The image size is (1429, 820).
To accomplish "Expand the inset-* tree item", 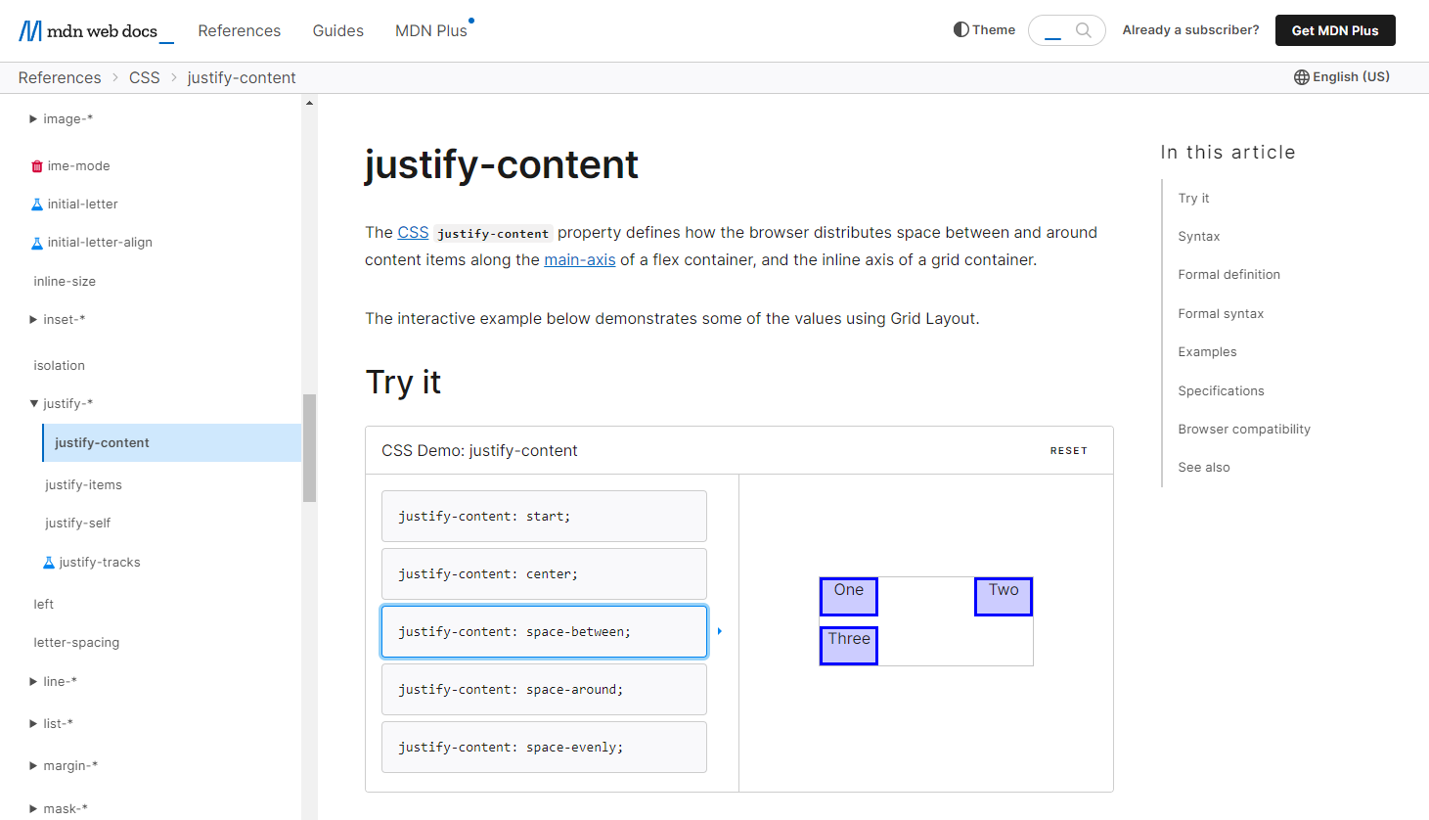I will click(32, 319).
